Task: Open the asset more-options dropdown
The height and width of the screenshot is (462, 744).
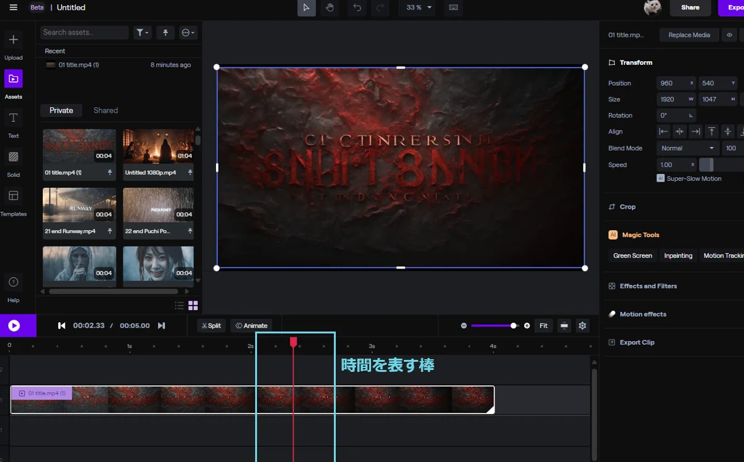Action: 188,32
